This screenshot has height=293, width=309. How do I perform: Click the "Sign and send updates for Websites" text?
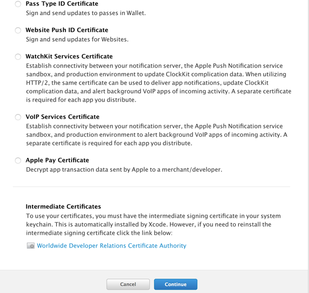coord(77,39)
